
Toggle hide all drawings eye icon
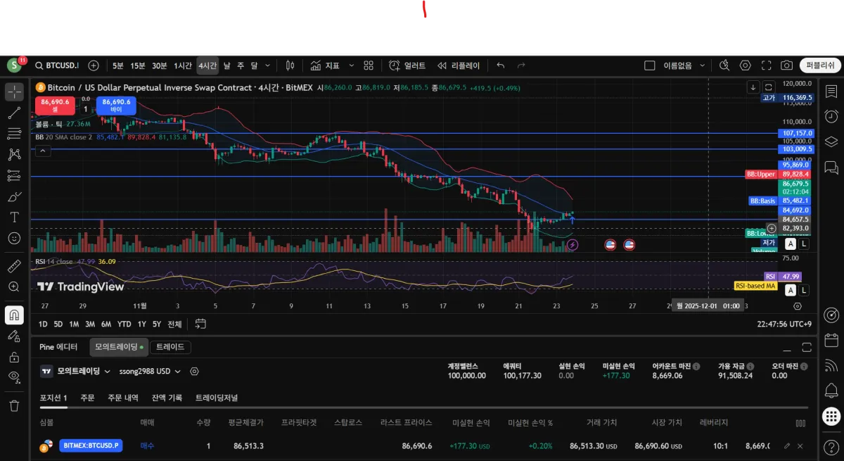pos(14,377)
